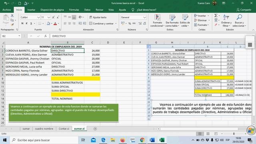Toggle middle vertical alignment

[x=70, y=17]
